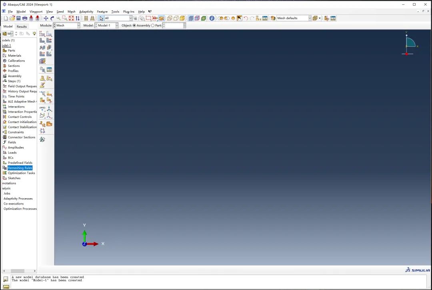Click the wireframe render style icon

click(170, 18)
